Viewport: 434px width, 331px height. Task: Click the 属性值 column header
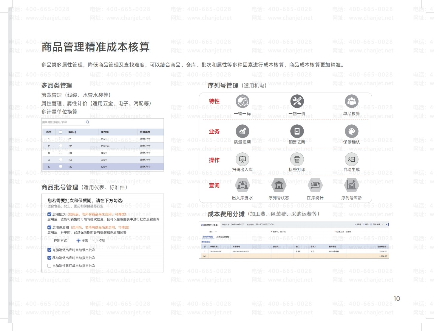coord(105,132)
